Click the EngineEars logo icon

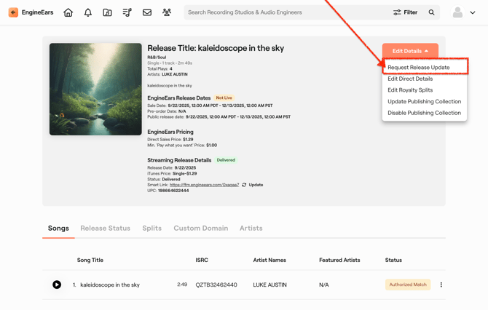[x=13, y=12]
